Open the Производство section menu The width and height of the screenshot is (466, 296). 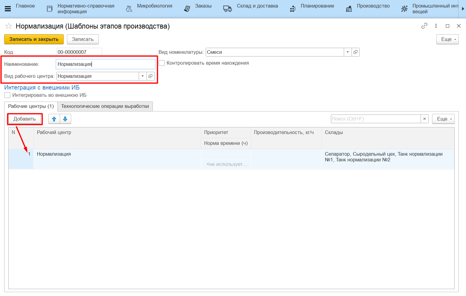click(x=373, y=6)
